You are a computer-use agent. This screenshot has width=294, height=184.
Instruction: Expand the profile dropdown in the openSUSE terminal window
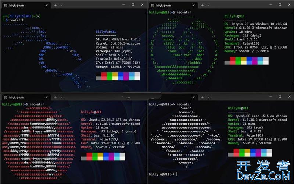pos(208,97)
